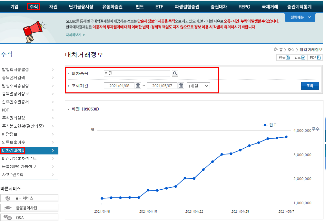Open the 펀드 top menu

click(x=140, y=7)
